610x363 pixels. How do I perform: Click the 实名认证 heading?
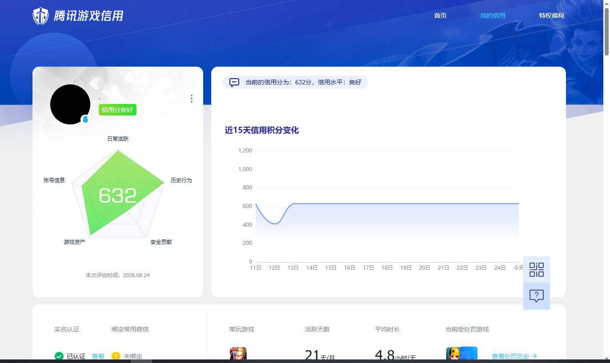click(x=67, y=329)
